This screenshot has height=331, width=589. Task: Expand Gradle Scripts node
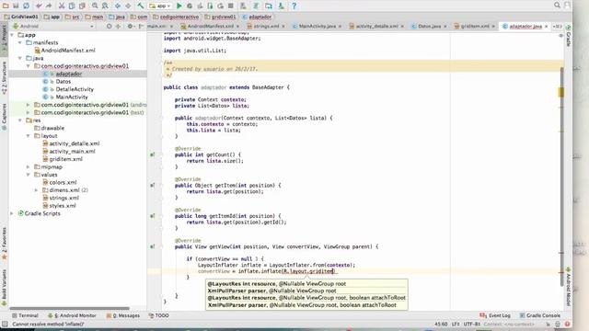pos(12,213)
